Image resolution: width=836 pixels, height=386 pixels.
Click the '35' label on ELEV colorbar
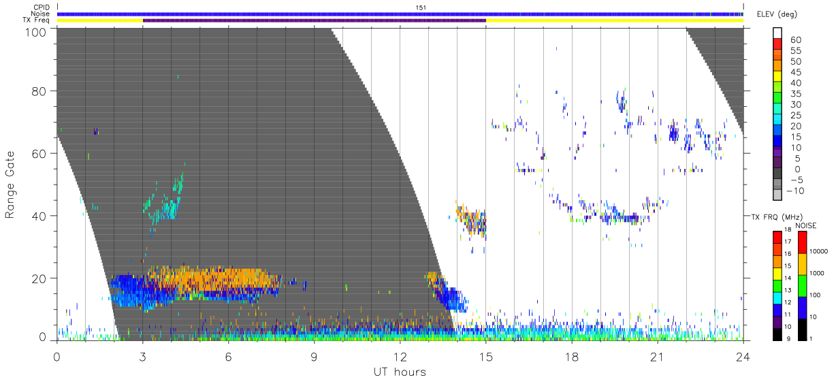[x=794, y=94]
